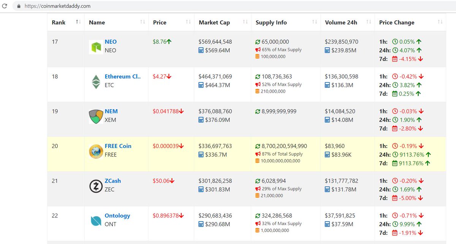456x244 pixels.
Task: Click FREE Coin market cap $336,697,763
Action: coord(215,146)
